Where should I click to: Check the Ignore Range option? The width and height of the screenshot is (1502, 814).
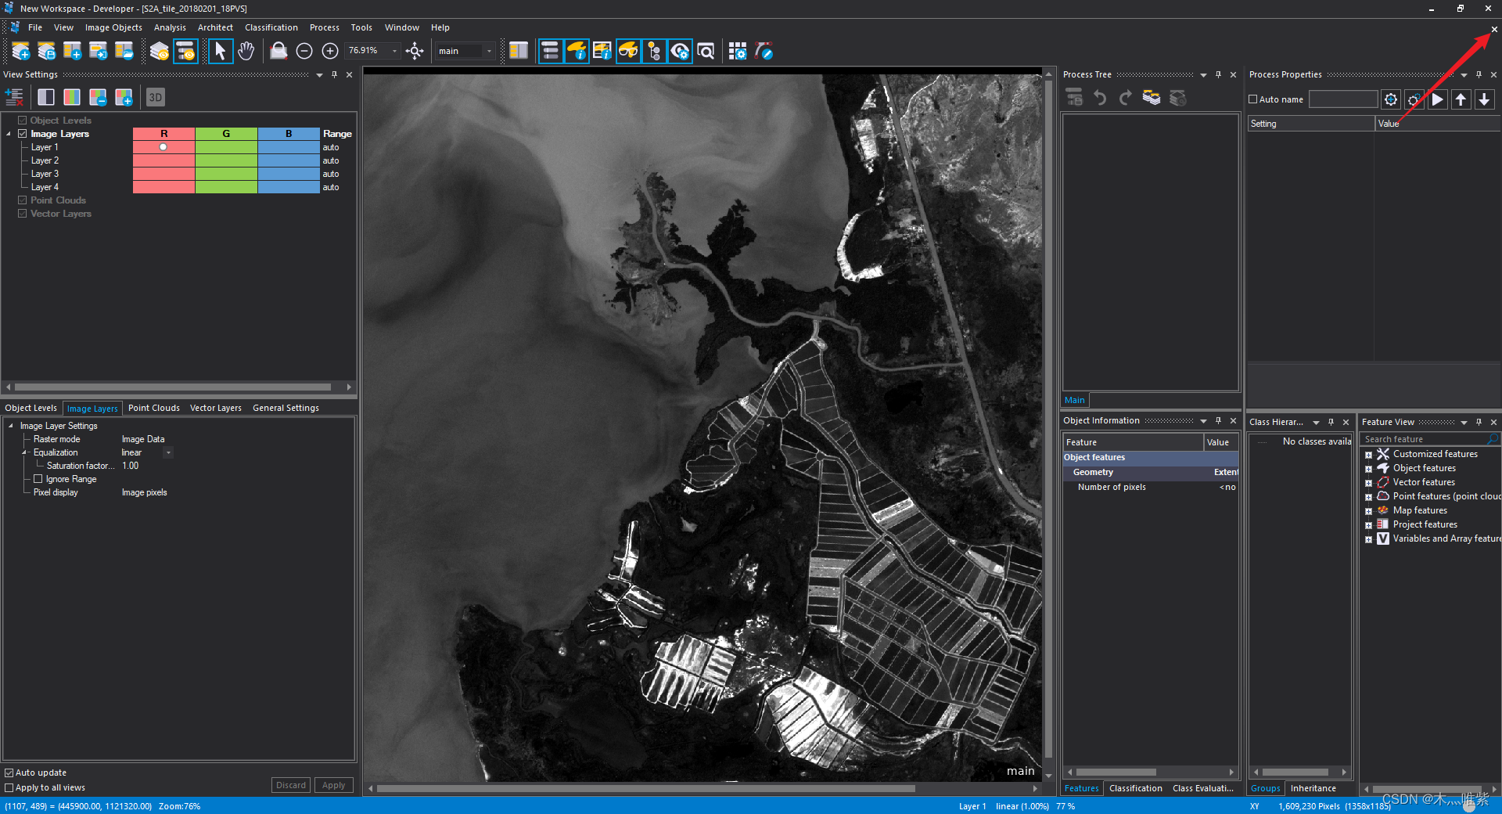pos(38,479)
